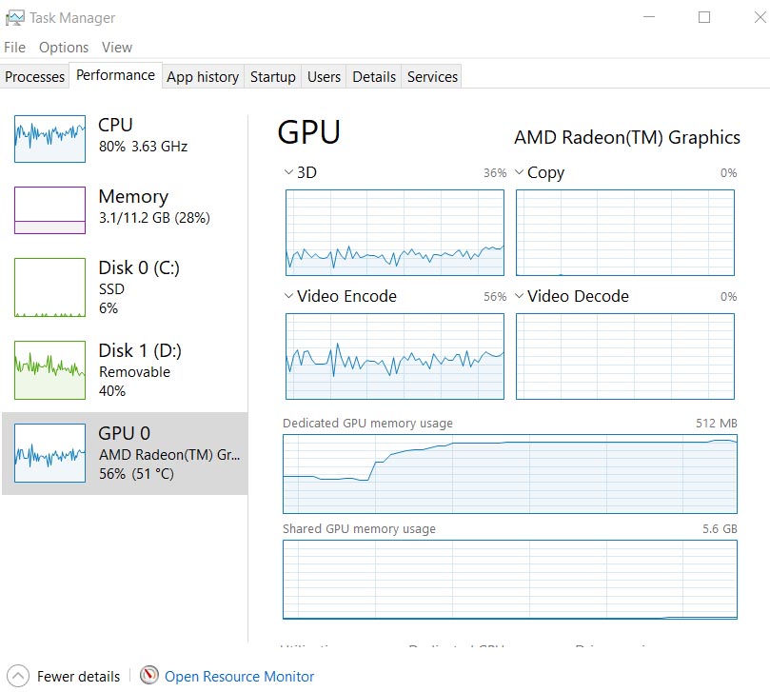
Task: Switch to the App history tab
Action: (x=203, y=77)
